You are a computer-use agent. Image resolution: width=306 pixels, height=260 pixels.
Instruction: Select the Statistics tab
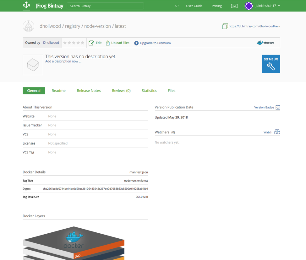(149, 91)
